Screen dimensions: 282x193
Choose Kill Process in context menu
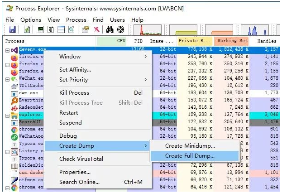coord(98,93)
